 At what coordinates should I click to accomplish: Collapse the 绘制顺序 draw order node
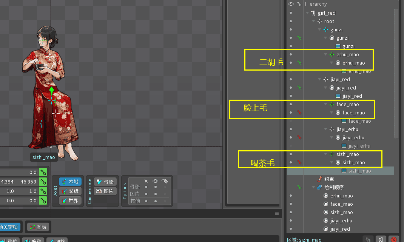[x=313, y=187]
